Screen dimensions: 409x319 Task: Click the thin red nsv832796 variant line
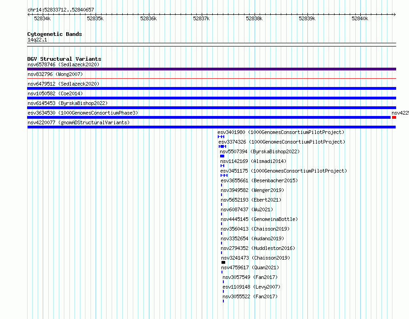click(211, 78)
